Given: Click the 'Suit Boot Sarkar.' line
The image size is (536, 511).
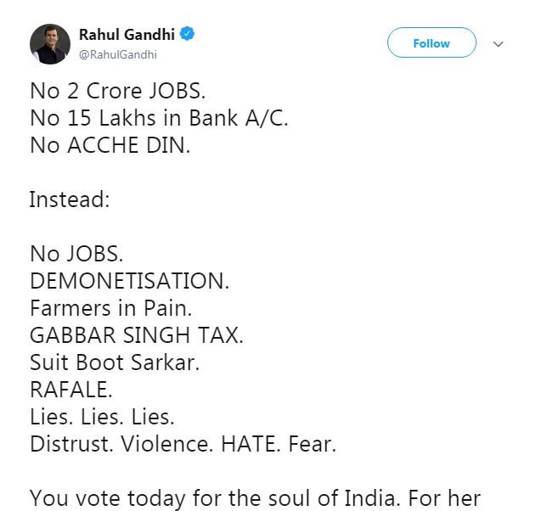Looking at the screenshot, I should [x=115, y=362].
